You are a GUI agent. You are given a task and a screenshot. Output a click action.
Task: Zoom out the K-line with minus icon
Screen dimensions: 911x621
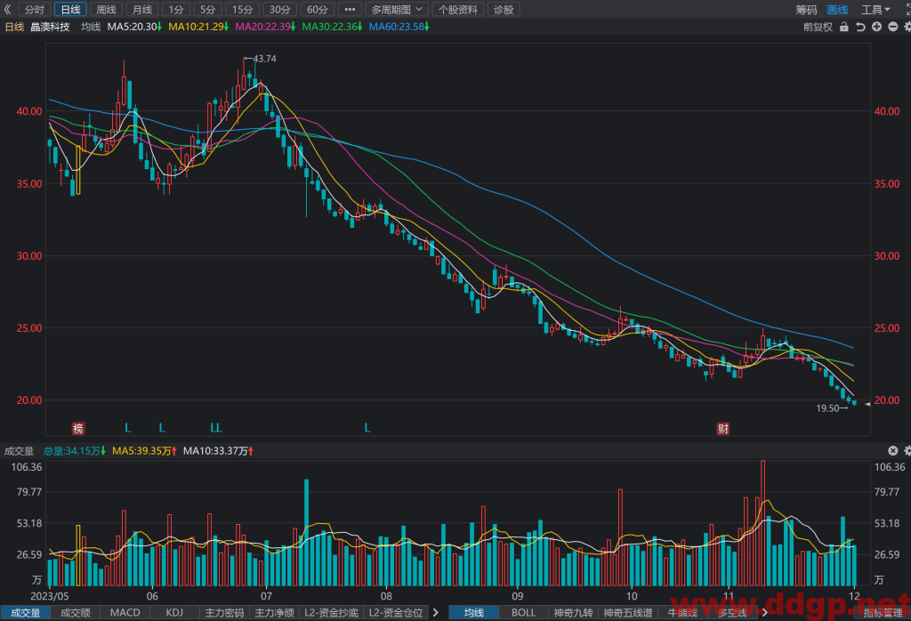pyautogui.click(x=893, y=27)
